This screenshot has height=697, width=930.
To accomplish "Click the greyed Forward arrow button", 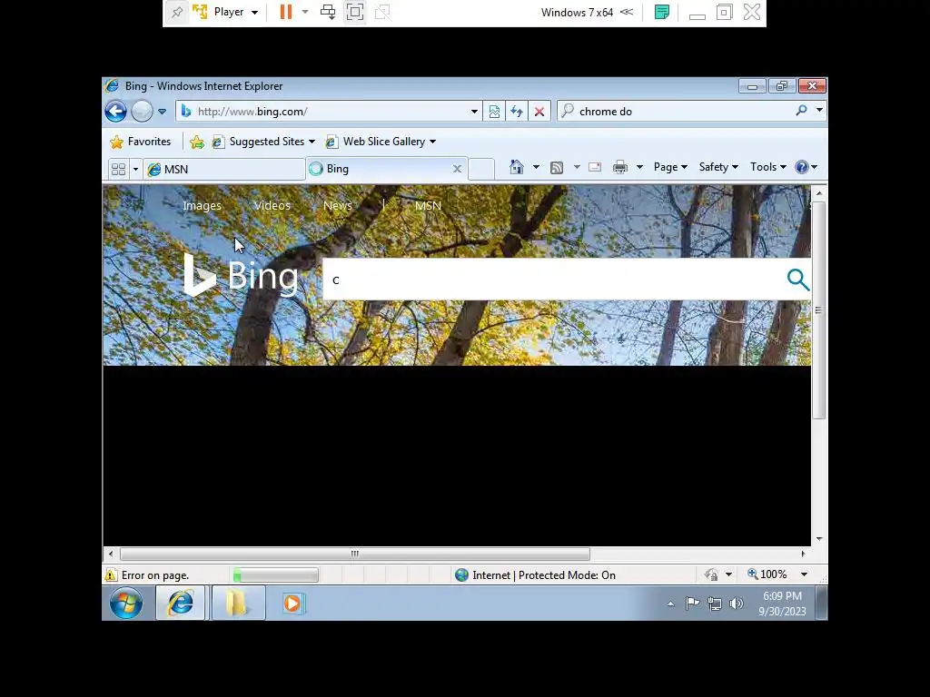I will point(142,111).
